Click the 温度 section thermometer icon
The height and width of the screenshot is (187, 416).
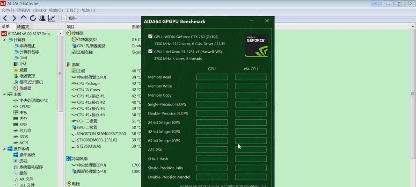(69, 65)
